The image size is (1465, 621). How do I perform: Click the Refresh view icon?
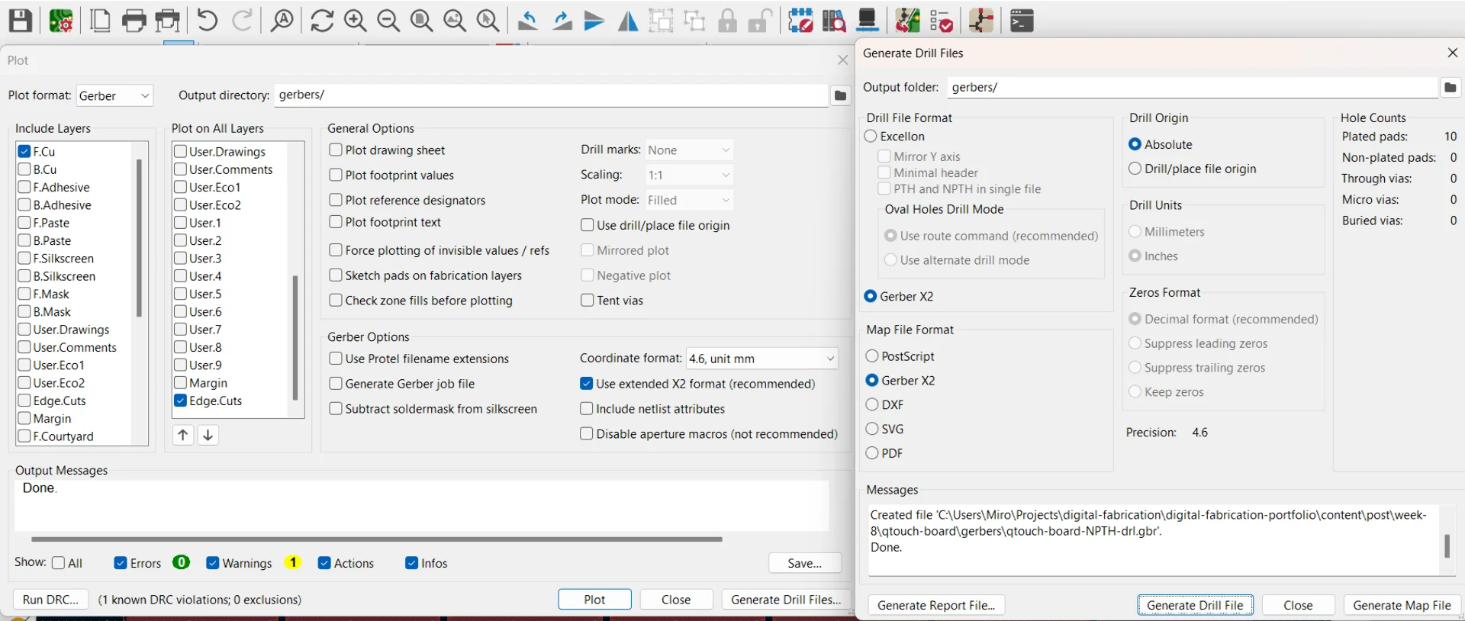(x=322, y=21)
